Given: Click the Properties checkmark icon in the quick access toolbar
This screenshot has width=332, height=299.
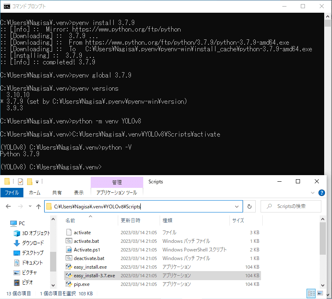Looking at the screenshot, I should click(x=21, y=182).
